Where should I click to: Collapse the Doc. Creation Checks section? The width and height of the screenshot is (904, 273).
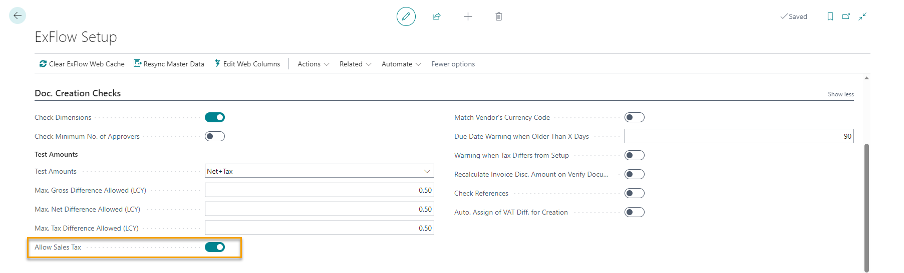pyautogui.click(x=78, y=93)
